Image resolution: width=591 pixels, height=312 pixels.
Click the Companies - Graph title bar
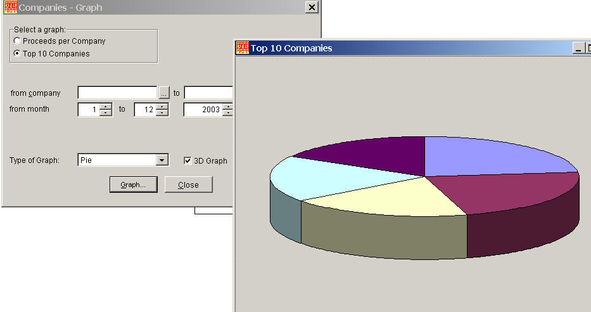point(162,7)
